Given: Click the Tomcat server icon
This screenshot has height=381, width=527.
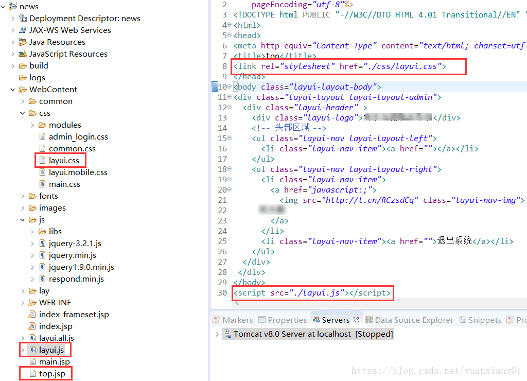Looking at the screenshot, I should (x=228, y=334).
